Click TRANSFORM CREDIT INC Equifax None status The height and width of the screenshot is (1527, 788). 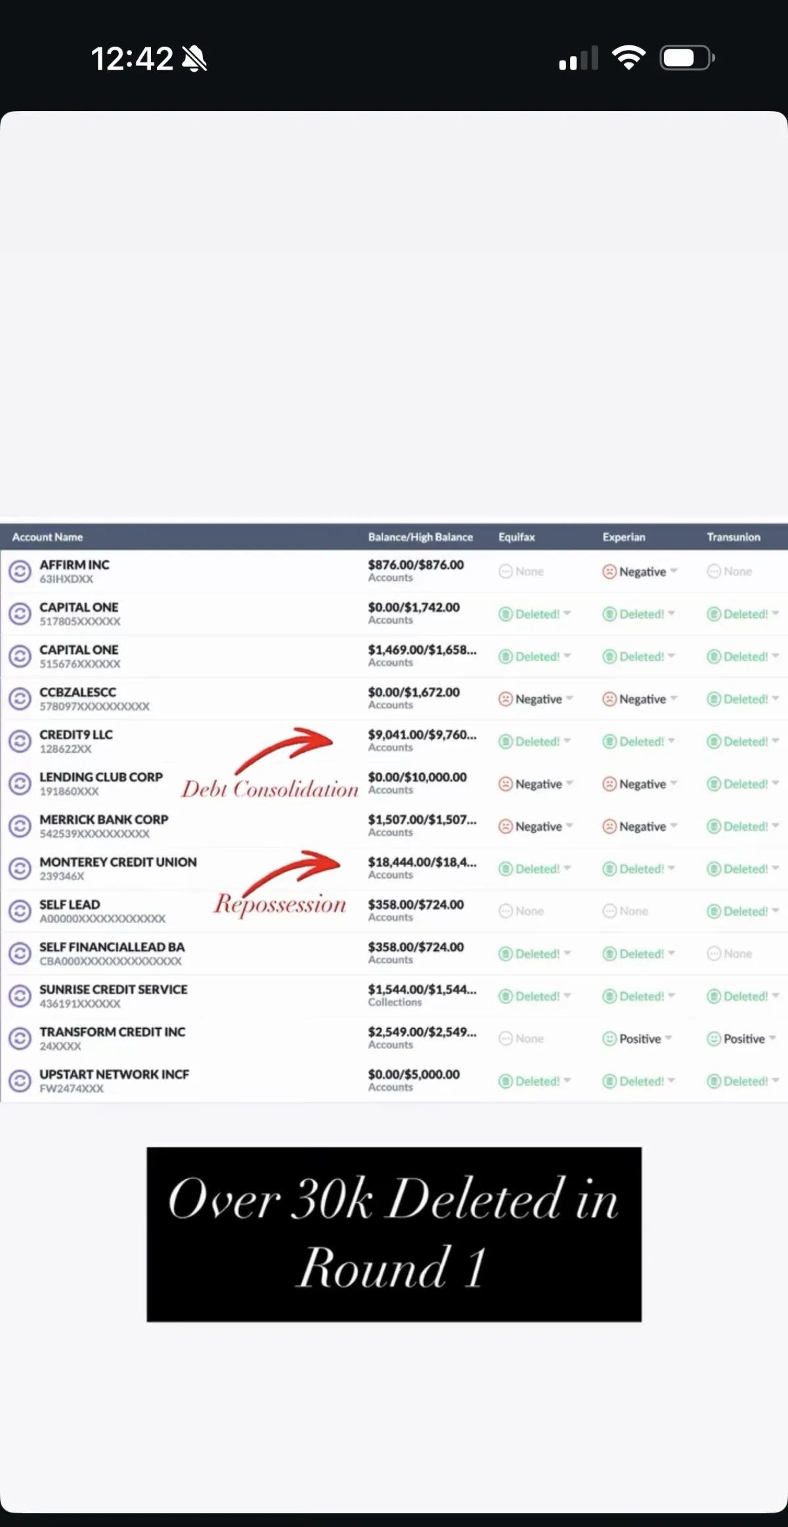pyautogui.click(x=521, y=1039)
